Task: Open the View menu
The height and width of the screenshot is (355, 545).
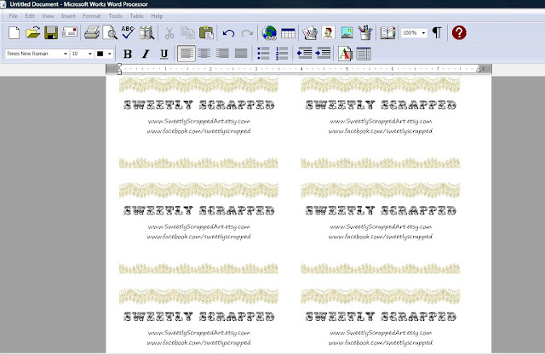Action: pyautogui.click(x=48, y=16)
